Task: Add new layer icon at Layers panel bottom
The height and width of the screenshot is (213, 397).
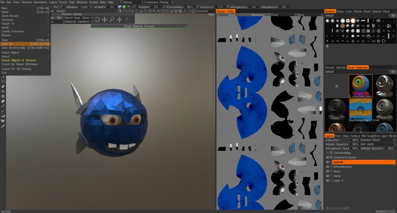Action: pyautogui.click(x=327, y=209)
